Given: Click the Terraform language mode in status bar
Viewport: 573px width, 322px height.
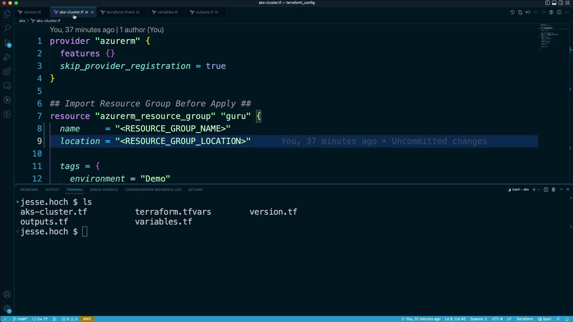Looking at the screenshot, I should [x=524, y=319].
